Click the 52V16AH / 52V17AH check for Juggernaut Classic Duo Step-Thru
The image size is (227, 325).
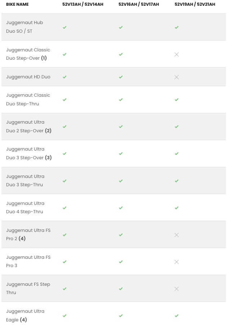coord(121,100)
